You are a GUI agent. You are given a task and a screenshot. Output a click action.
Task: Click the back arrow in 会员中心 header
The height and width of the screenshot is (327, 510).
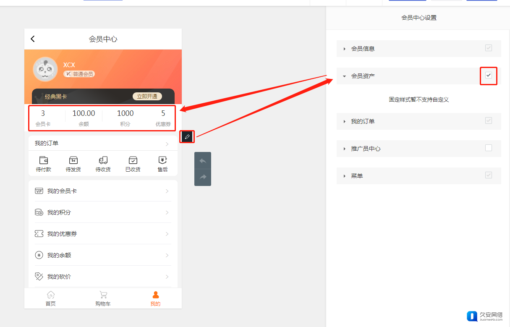coord(33,39)
